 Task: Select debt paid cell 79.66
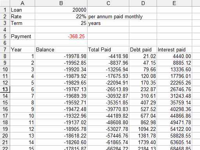[x=143, y=69]
